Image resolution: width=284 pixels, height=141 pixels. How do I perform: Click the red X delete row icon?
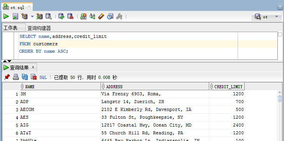(x=34, y=77)
